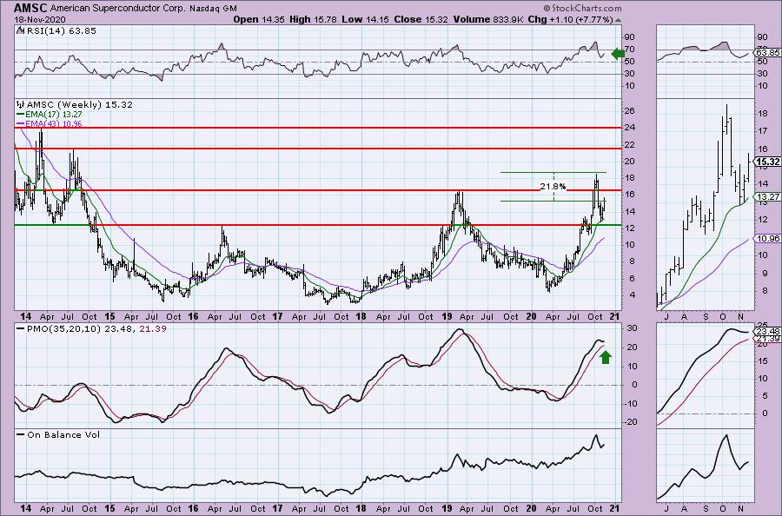The width and height of the screenshot is (782, 516).
Task: Click the AMSC (Weekly) 15.32 legend
Action: point(79,105)
